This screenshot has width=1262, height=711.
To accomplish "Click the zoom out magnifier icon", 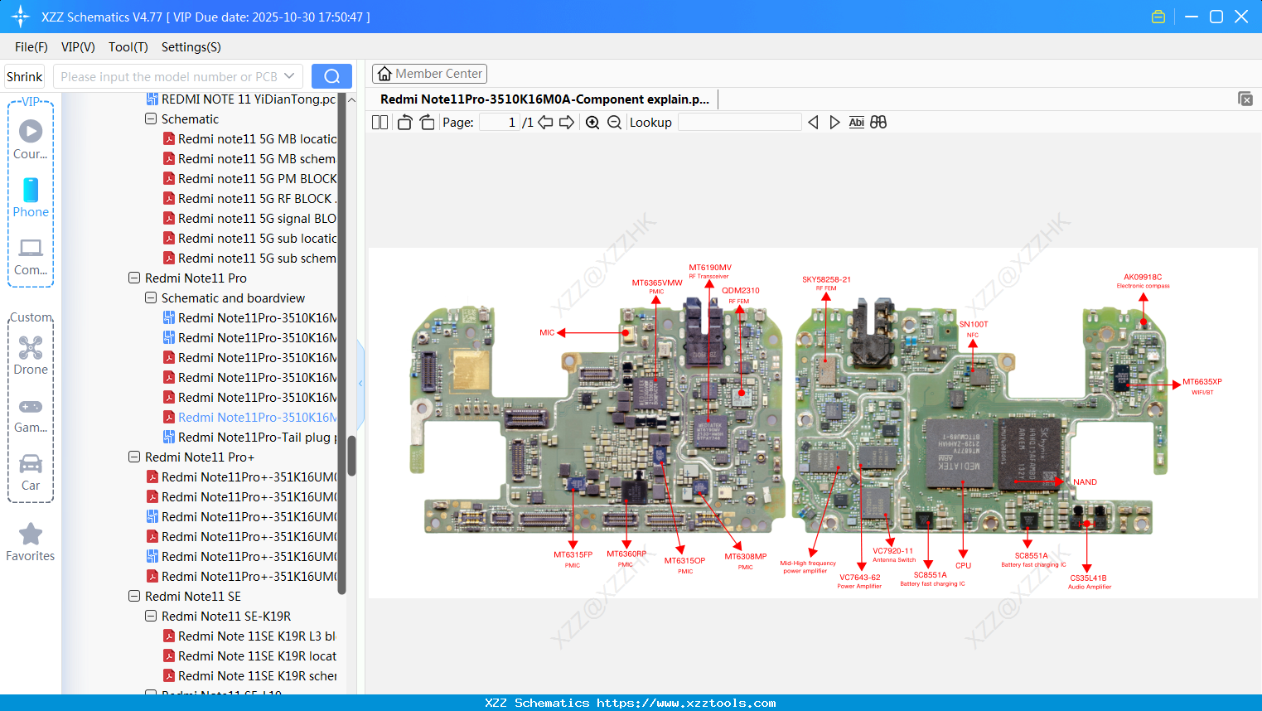I will (614, 123).
